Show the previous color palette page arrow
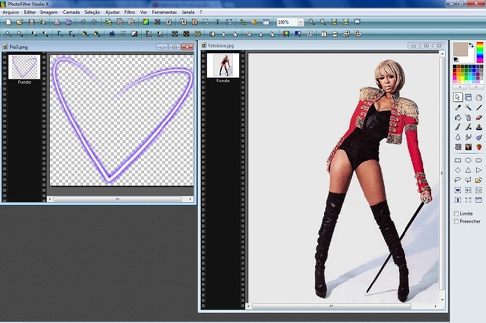 [460, 87]
